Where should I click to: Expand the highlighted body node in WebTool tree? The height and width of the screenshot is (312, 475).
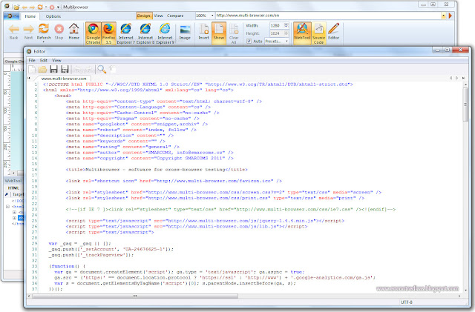coord(14,218)
